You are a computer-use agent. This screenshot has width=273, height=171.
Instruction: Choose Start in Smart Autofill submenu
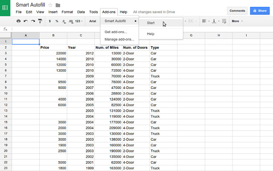click(x=151, y=23)
